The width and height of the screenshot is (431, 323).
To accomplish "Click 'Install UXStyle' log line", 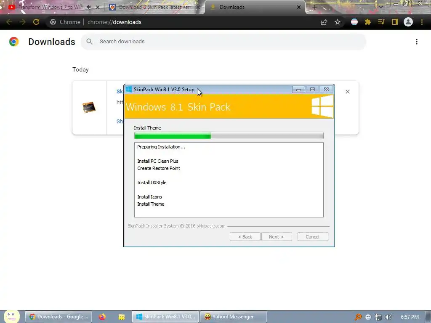I will coord(152,183).
